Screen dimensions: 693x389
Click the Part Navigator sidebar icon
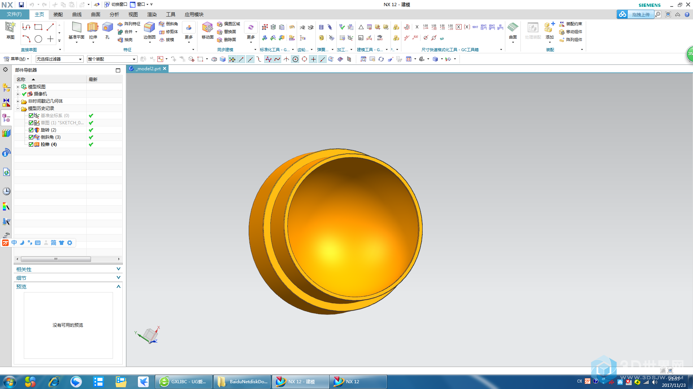click(x=6, y=118)
